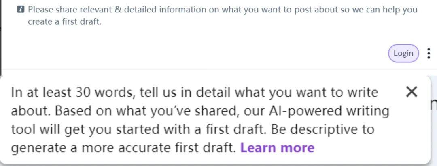Click the "create a first draft." helper text line
The height and width of the screenshot is (166, 437).
(x=64, y=22)
